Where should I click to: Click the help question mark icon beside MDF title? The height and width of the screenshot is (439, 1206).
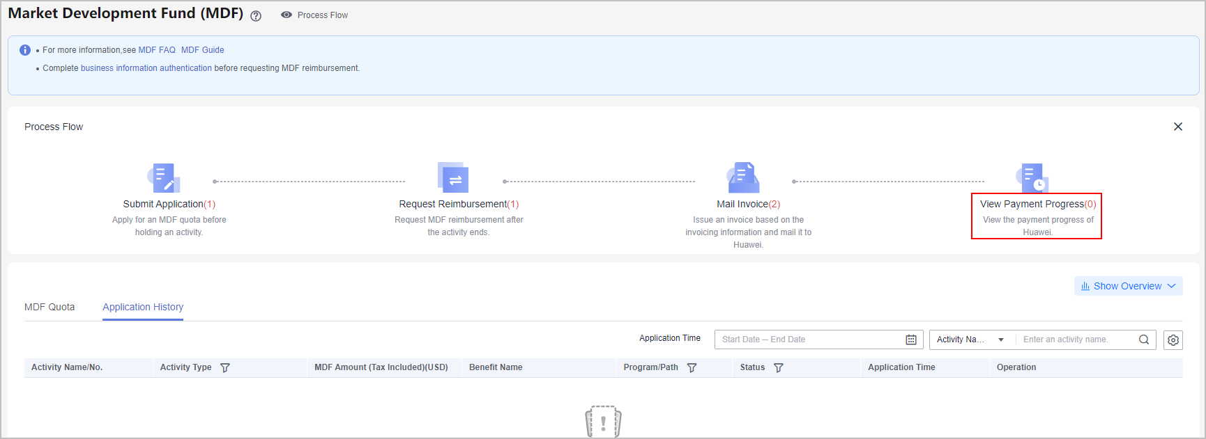click(x=256, y=16)
